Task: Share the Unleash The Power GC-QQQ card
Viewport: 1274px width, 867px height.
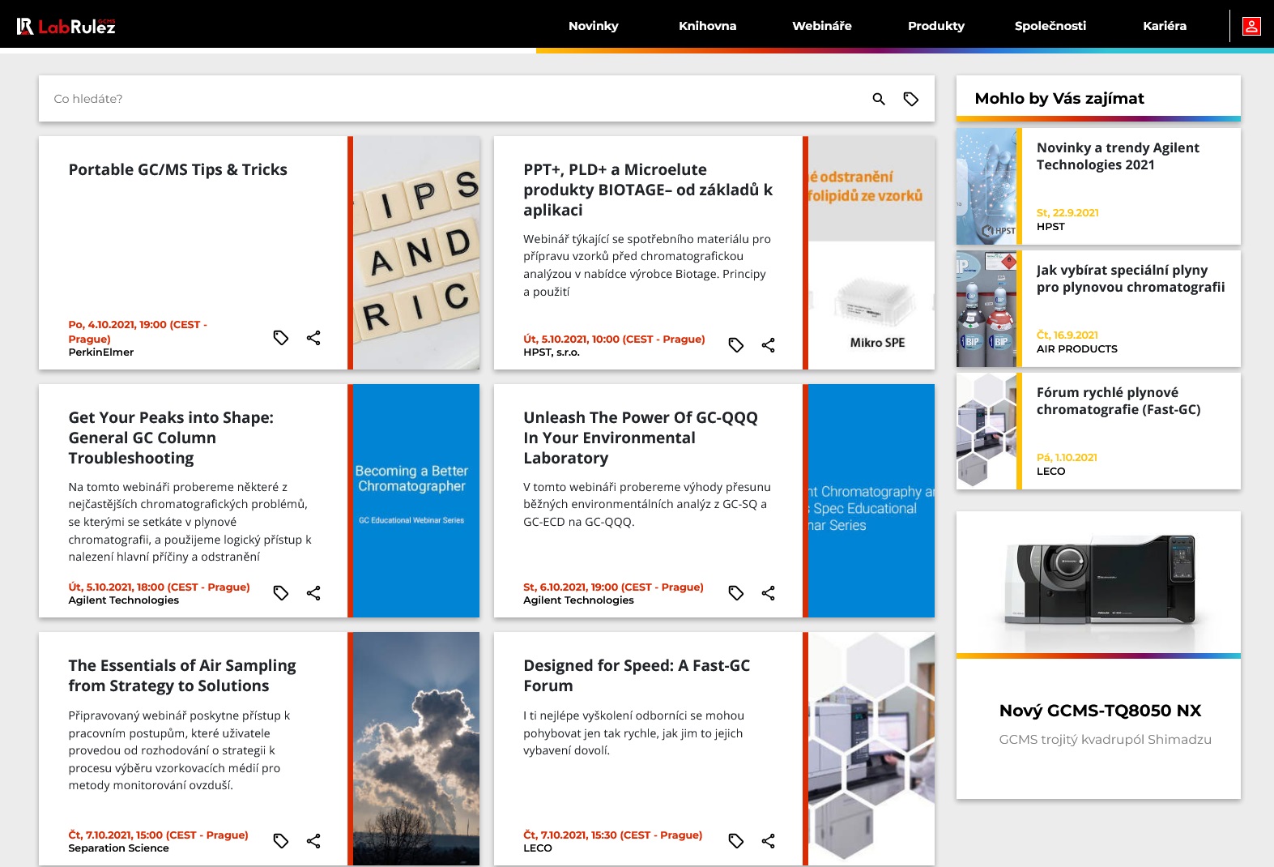Action: pyautogui.click(x=769, y=593)
